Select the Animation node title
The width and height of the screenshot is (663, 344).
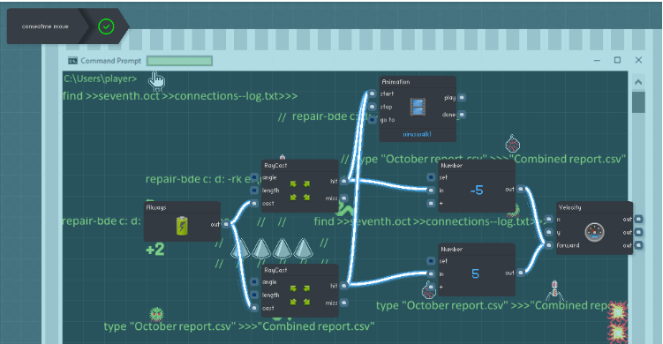(396, 81)
